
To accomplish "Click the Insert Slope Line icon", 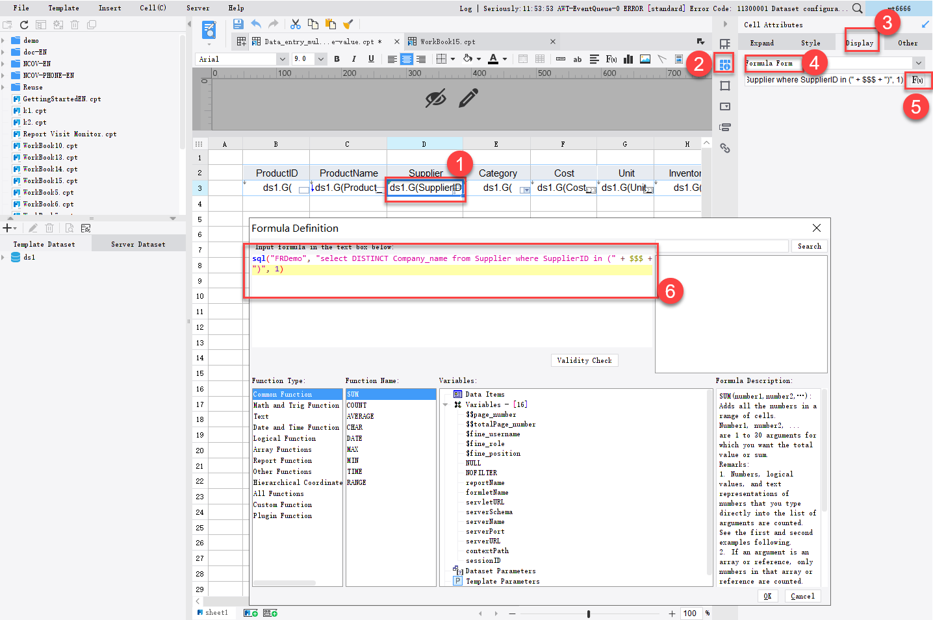I will pos(662,59).
